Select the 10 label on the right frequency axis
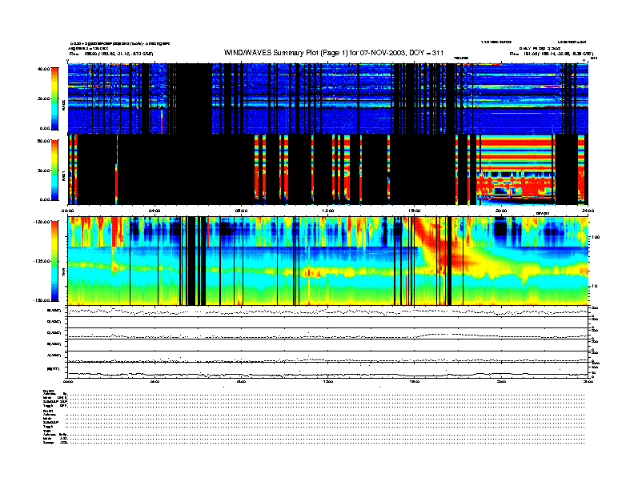 pyautogui.click(x=596, y=286)
